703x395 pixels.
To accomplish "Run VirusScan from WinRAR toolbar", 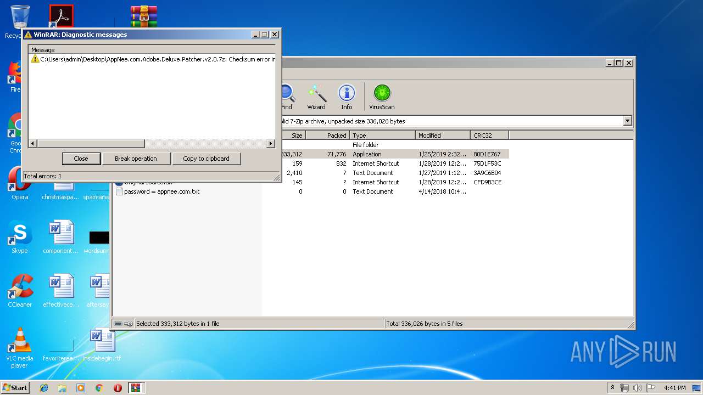I will click(382, 97).
